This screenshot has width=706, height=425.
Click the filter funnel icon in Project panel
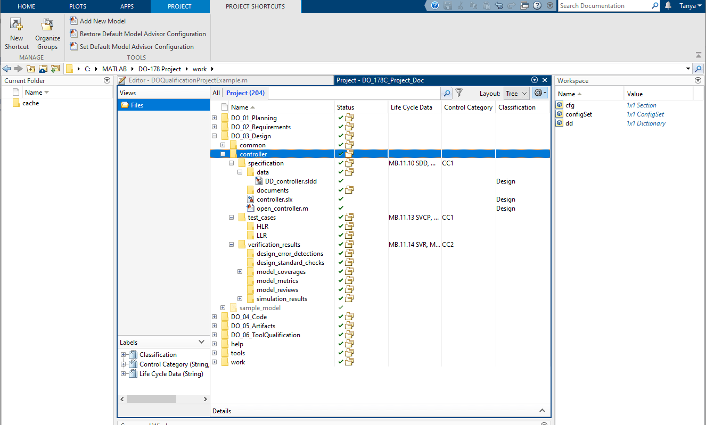458,93
